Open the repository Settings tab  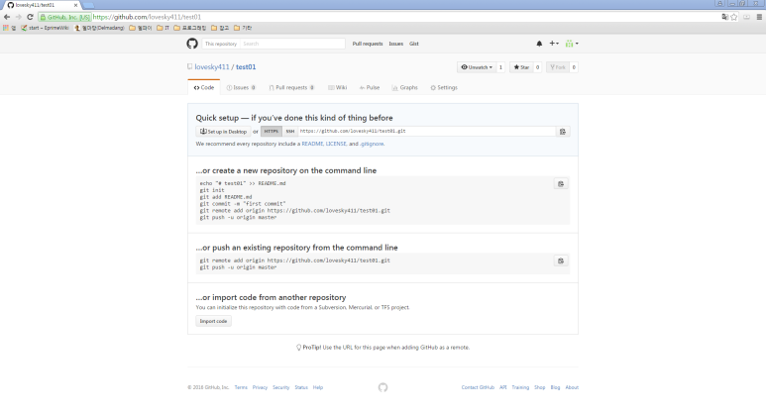(444, 87)
